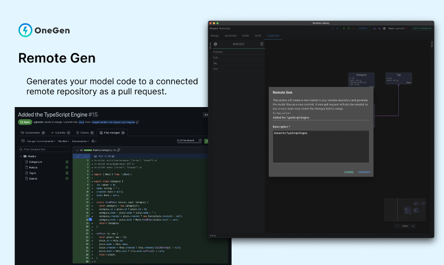Switch to the Kotlin tab

point(245,36)
